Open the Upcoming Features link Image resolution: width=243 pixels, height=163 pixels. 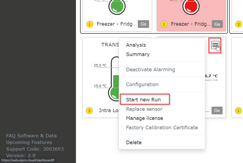(x=29, y=142)
